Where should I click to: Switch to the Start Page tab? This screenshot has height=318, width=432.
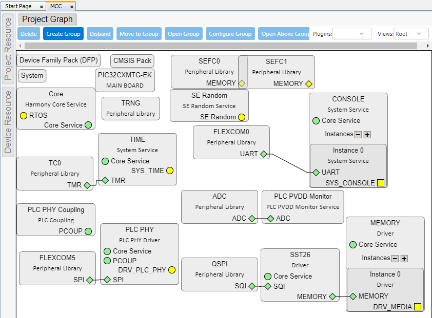click(18, 6)
